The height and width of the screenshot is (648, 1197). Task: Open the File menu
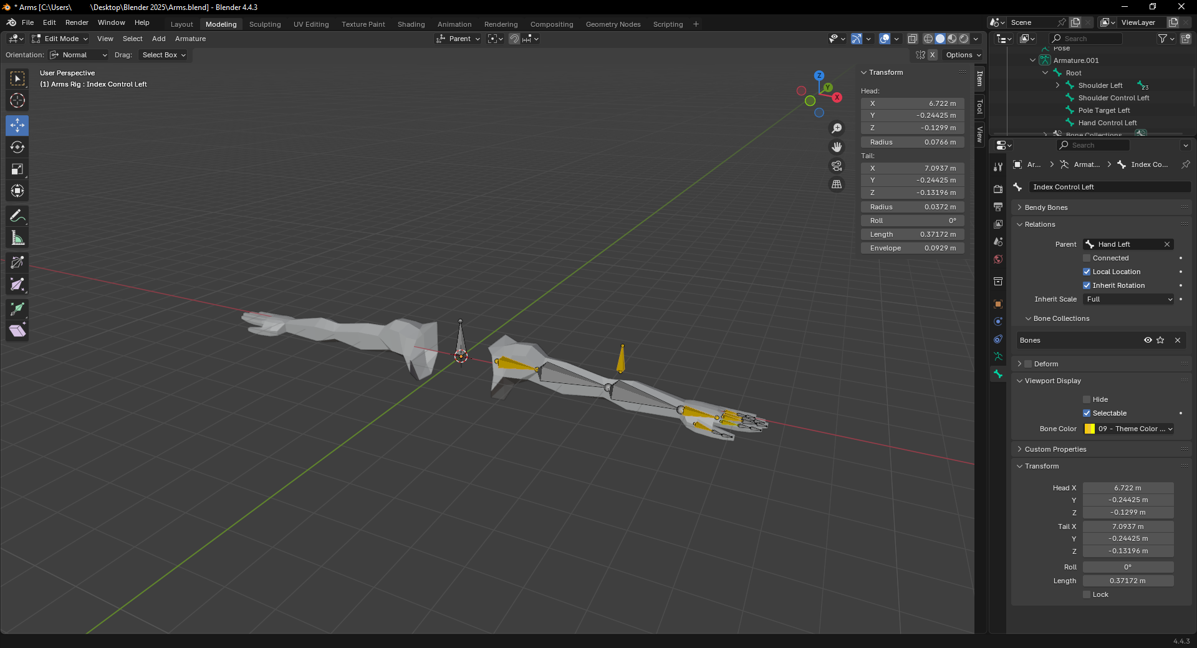27,22
